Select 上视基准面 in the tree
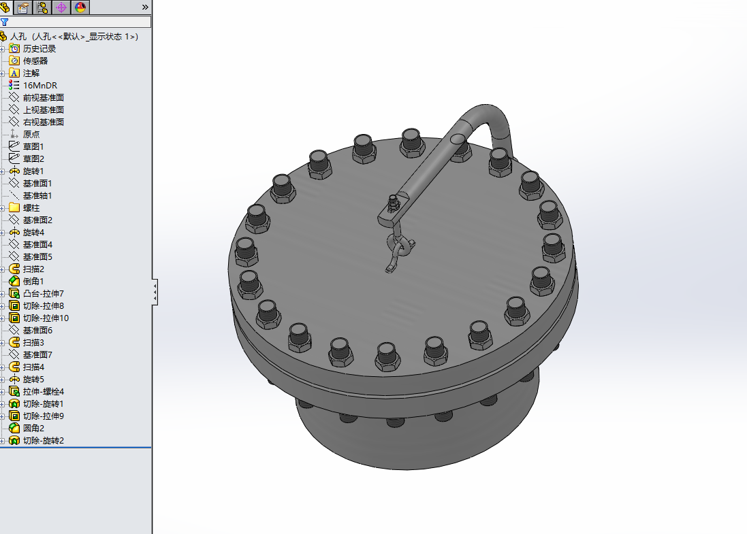Viewport: 747px width, 534px height. (x=44, y=110)
